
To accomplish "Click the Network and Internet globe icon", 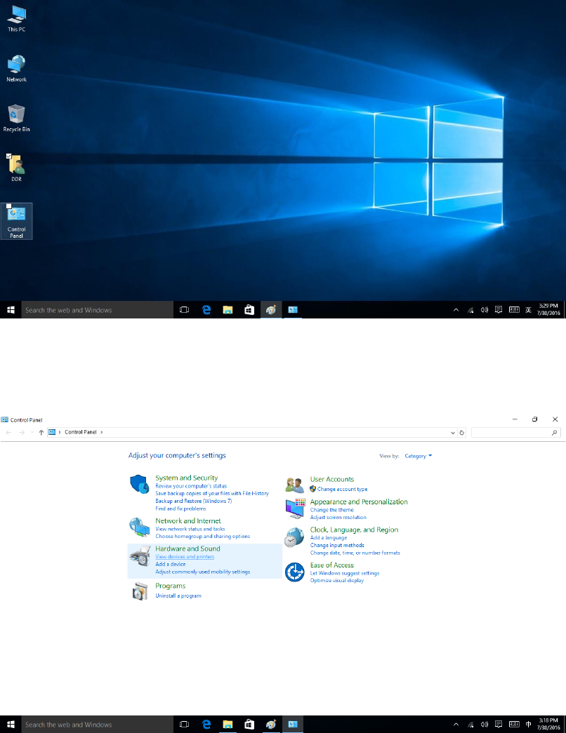I will pyautogui.click(x=140, y=527).
